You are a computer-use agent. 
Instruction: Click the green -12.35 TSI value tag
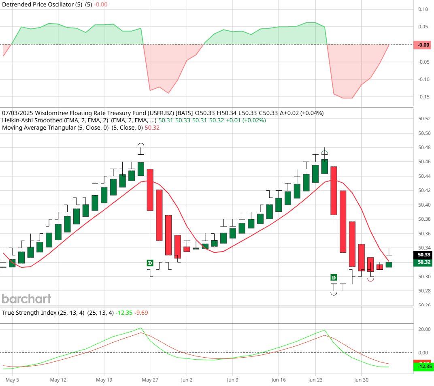[x=423, y=367]
